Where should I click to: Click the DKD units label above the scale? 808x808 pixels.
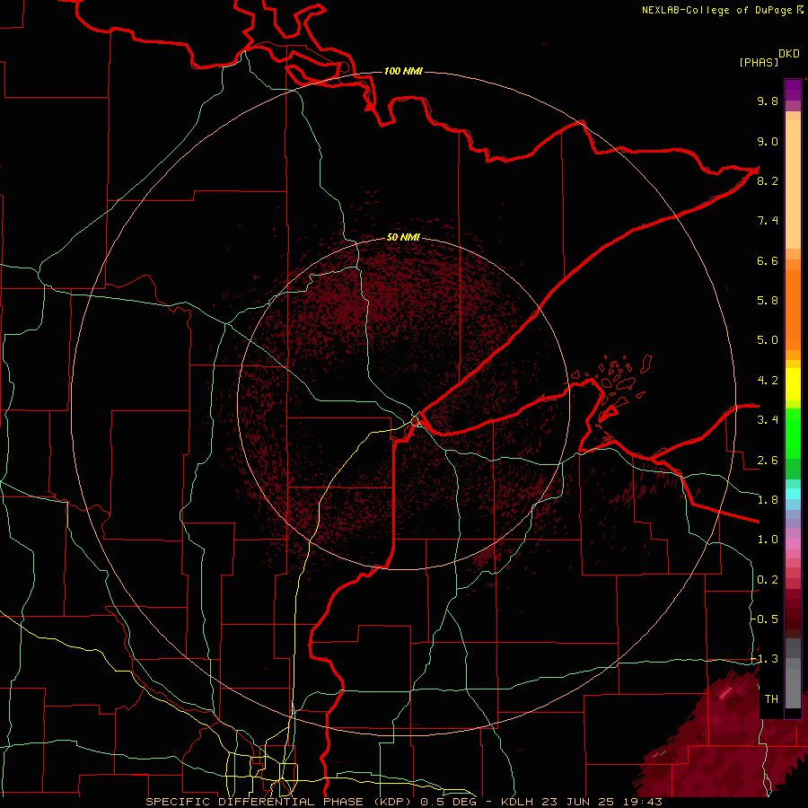click(788, 54)
